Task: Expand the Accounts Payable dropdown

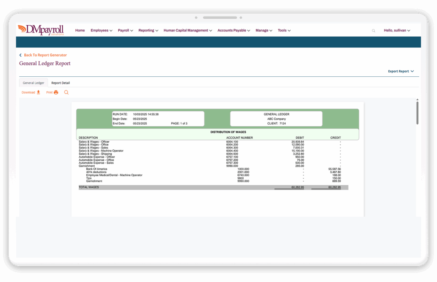Action: tap(233, 30)
